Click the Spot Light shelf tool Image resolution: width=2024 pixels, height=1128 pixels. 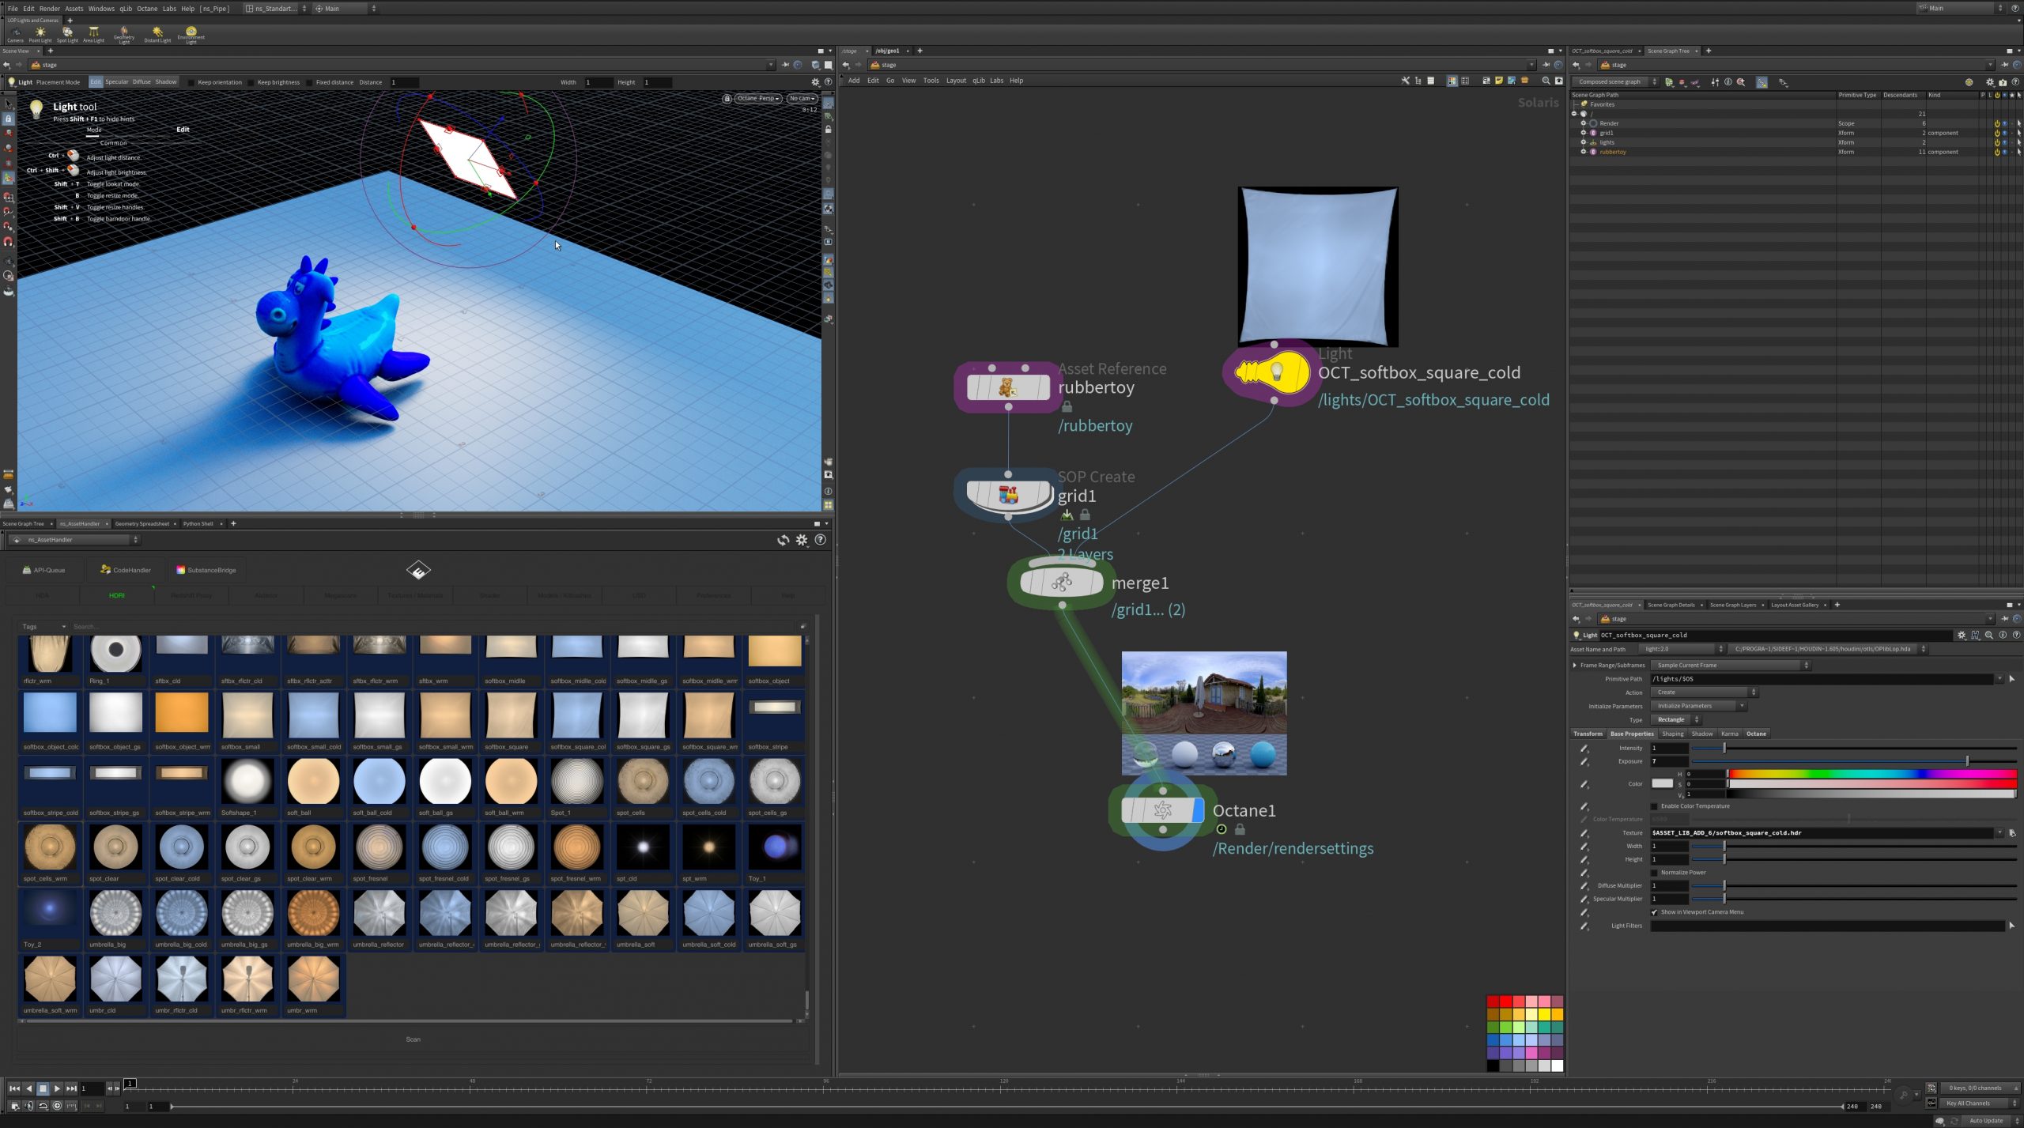click(67, 34)
